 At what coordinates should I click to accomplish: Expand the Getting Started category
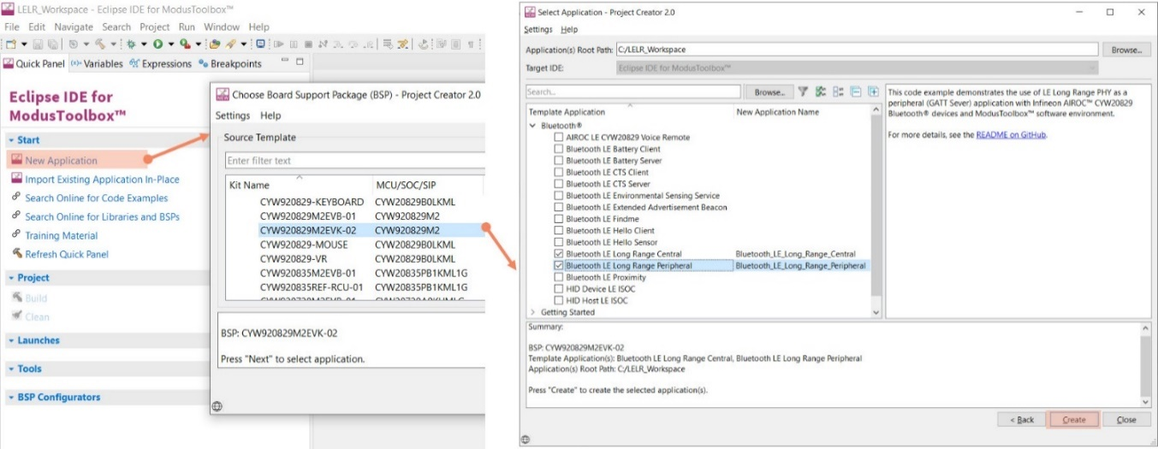click(x=533, y=312)
